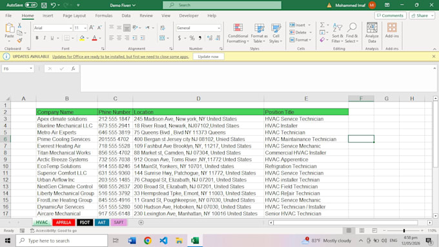This screenshot has height=247, width=439.
Task: Switch to the SAPT sheet tab
Action: [x=118, y=222]
